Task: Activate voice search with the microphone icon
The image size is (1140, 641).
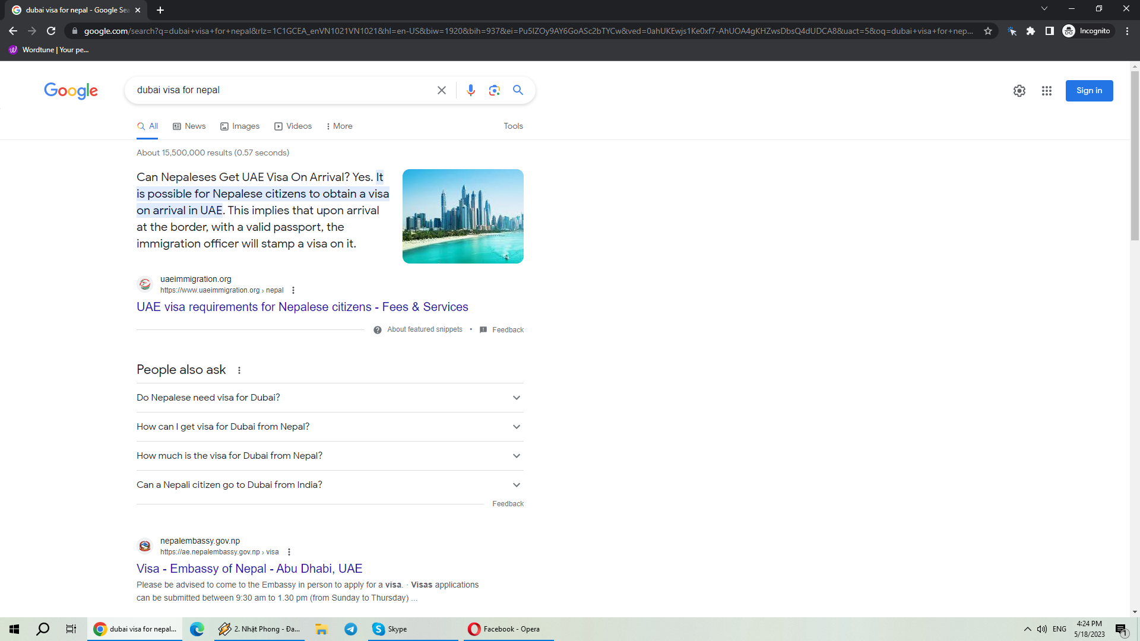Action: (x=471, y=90)
